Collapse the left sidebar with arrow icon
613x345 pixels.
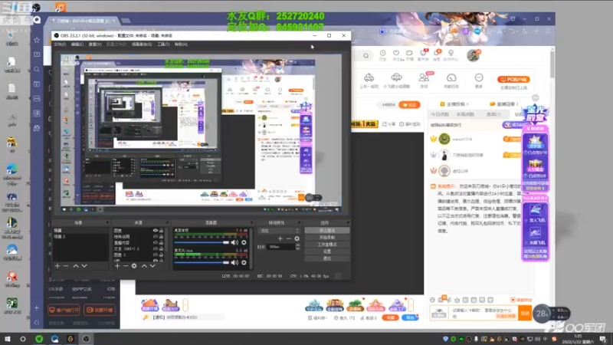click(x=36, y=323)
